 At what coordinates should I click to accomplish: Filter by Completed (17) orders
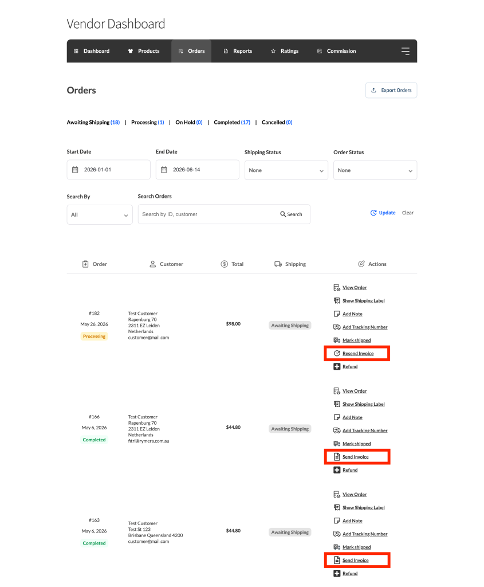232,123
